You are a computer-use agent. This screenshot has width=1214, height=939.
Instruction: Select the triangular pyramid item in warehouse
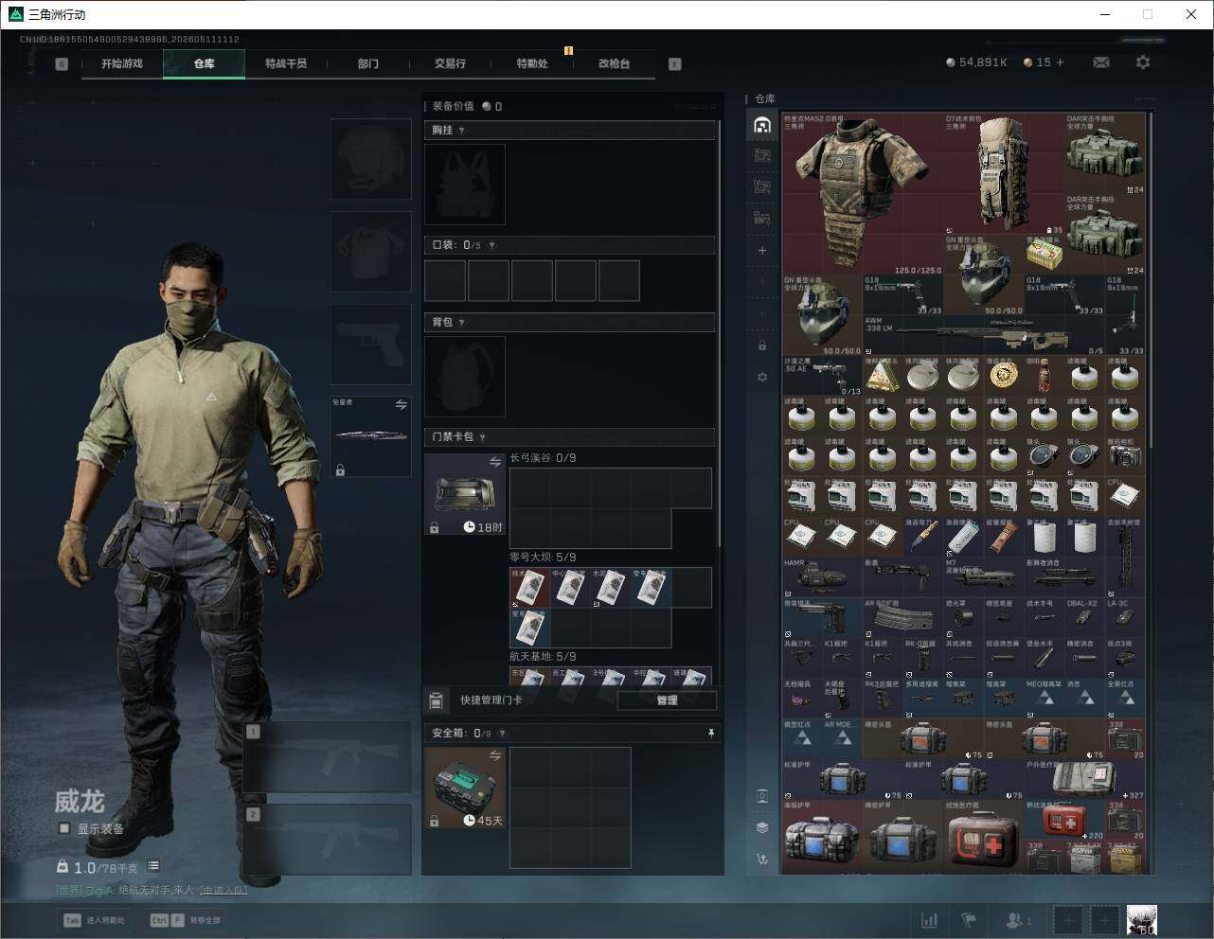click(882, 376)
